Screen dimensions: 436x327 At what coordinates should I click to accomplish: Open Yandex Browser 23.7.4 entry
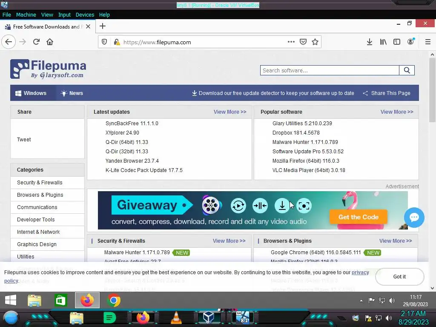[132, 161]
